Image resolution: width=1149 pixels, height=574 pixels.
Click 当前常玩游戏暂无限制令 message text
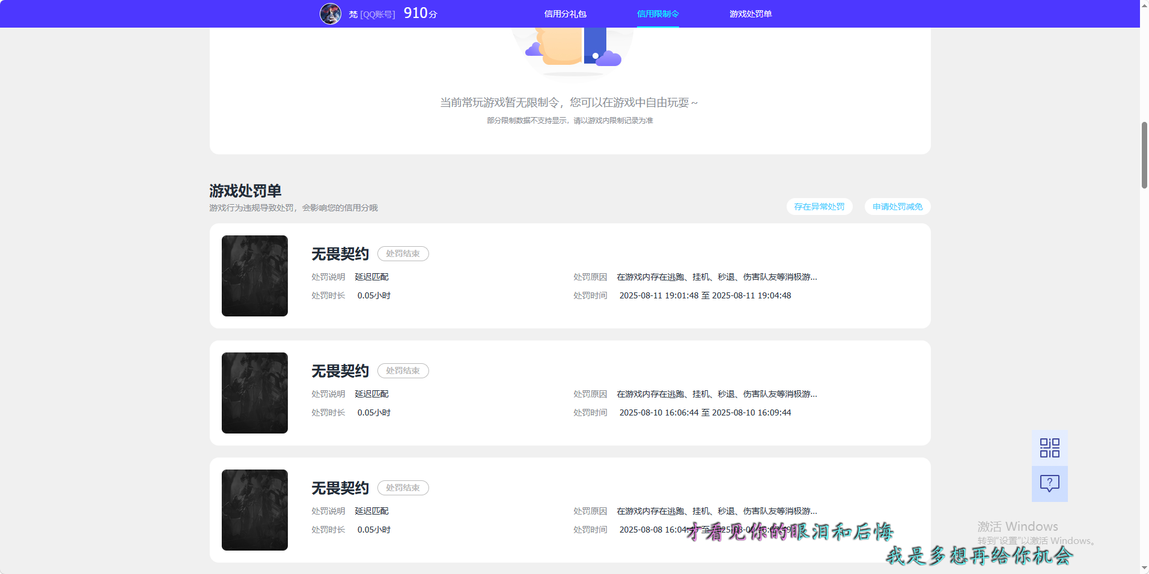click(569, 103)
